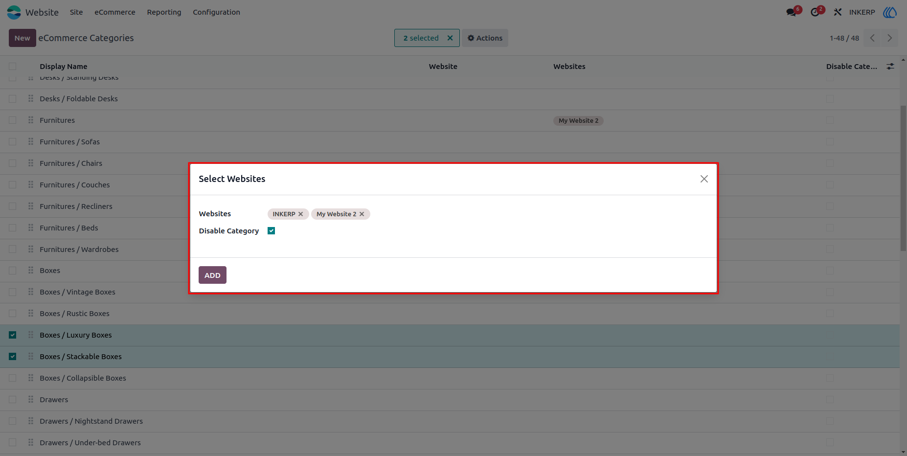Open the Reporting menu
This screenshot has height=456, width=907.
[x=164, y=12]
